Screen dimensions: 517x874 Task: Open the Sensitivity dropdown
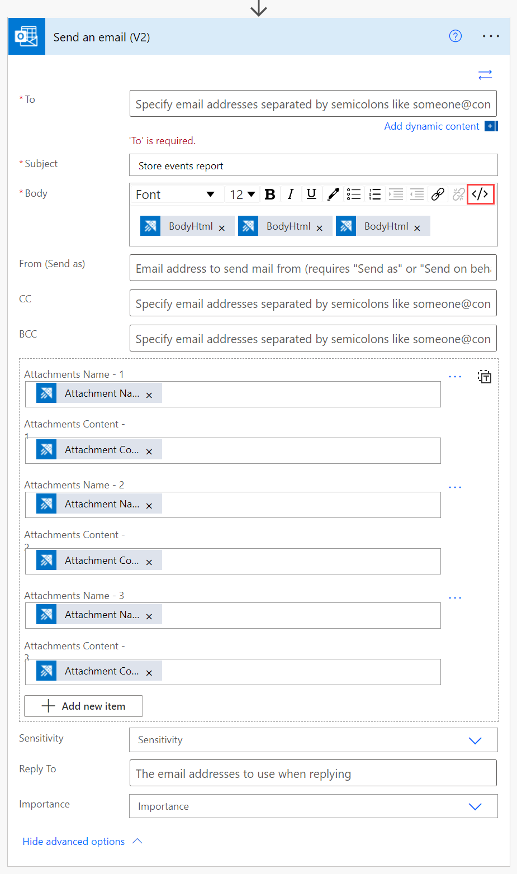click(475, 740)
